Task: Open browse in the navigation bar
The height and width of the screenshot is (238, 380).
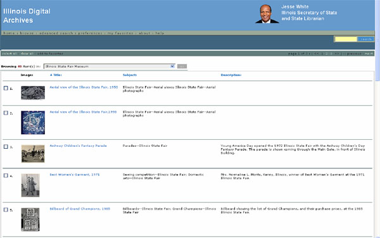Action: coord(27,33)
